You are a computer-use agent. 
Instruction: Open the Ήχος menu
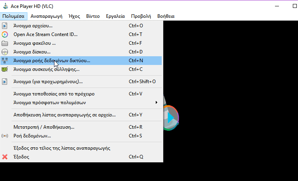click(74, 16)
